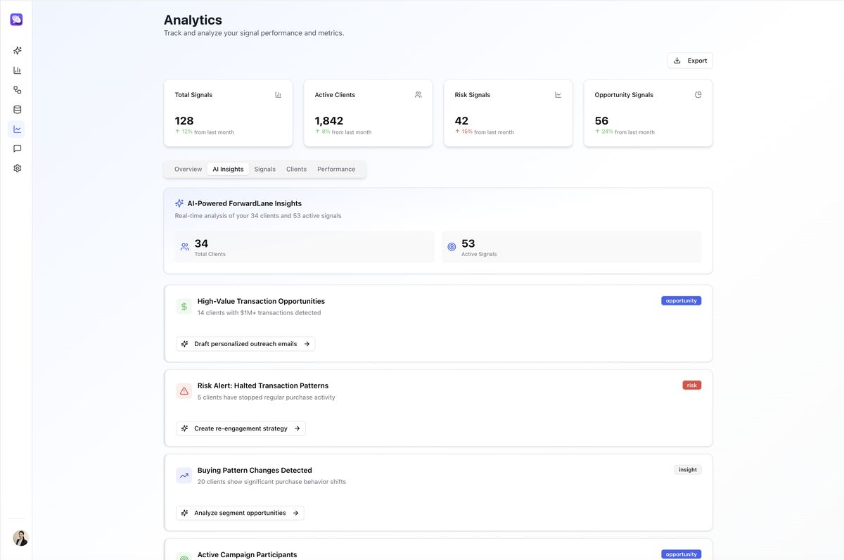Click '20 clients show significant purchase behavior shifts'

(271, 482)
